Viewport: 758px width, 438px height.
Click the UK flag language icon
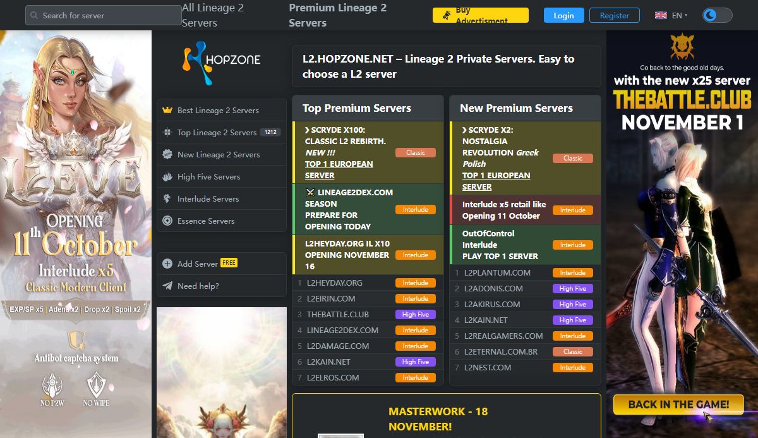click(x=661, y=15)
